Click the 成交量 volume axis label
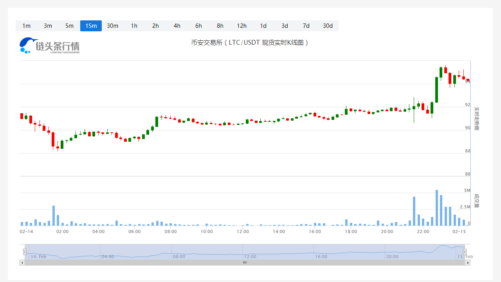 476,200
